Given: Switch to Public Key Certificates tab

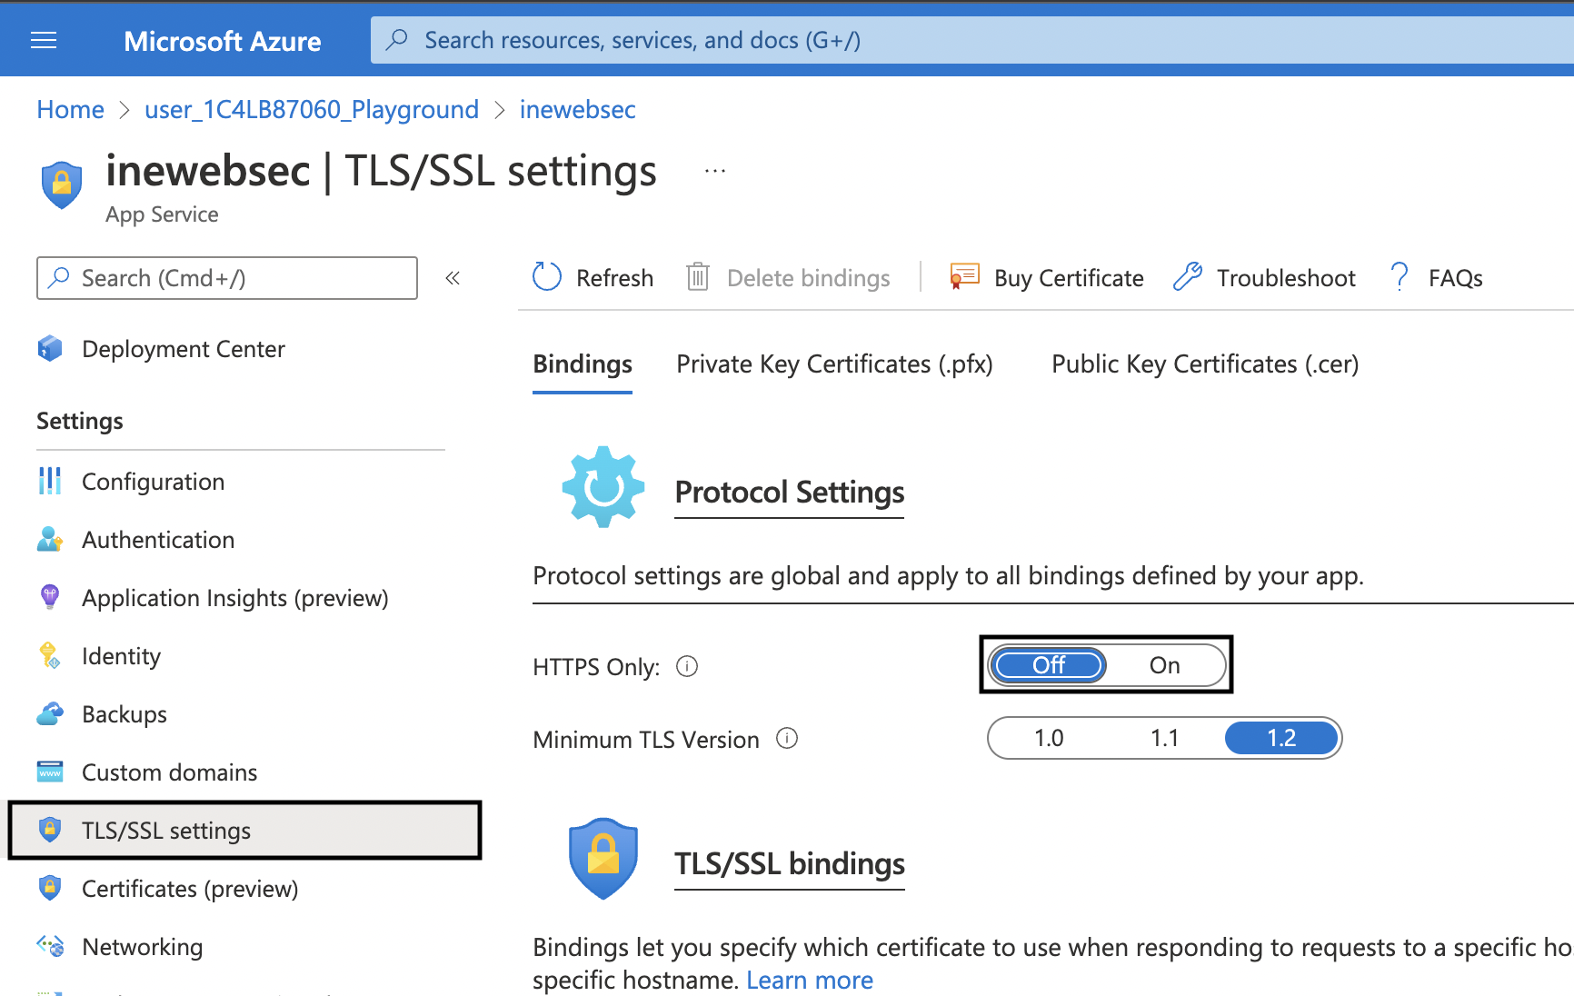Looking at the screenshot, I should tap(1204, 364).
